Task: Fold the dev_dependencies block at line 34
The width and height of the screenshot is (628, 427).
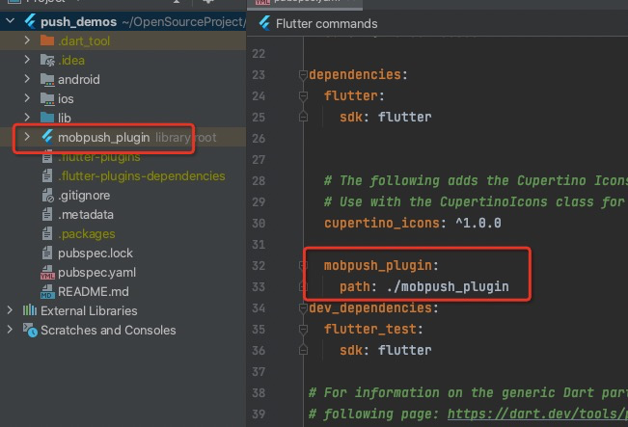Action: pos(303,308)
